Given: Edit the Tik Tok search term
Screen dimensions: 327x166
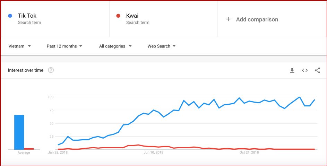Looking at the screenshot, I should (27, 16).
